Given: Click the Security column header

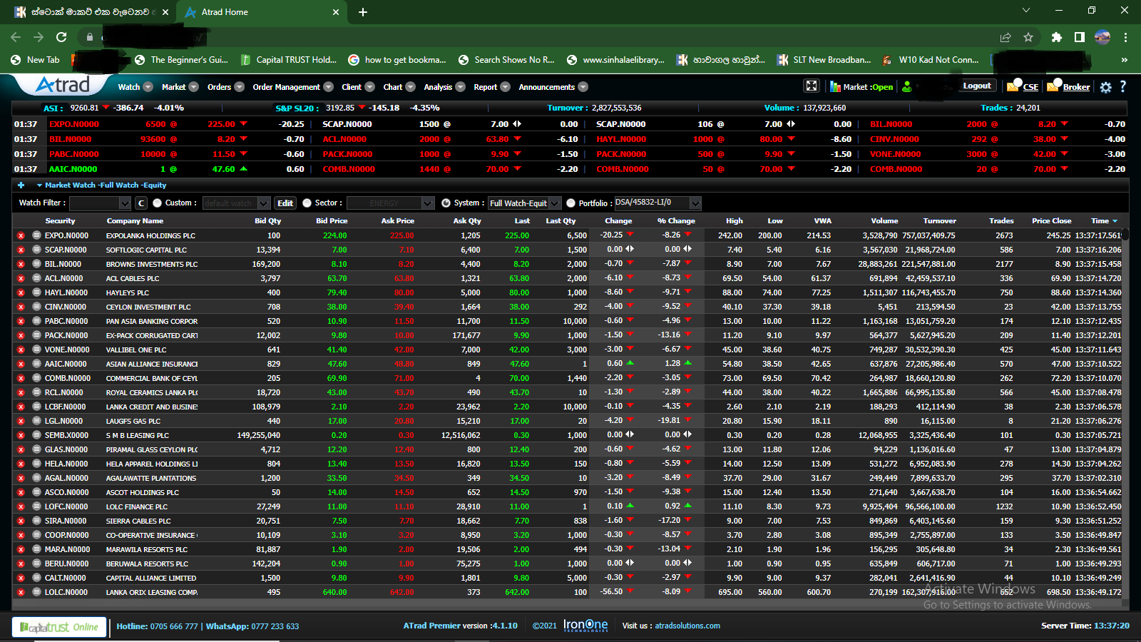Looking at the screenshot, I should tap(60, 221).
